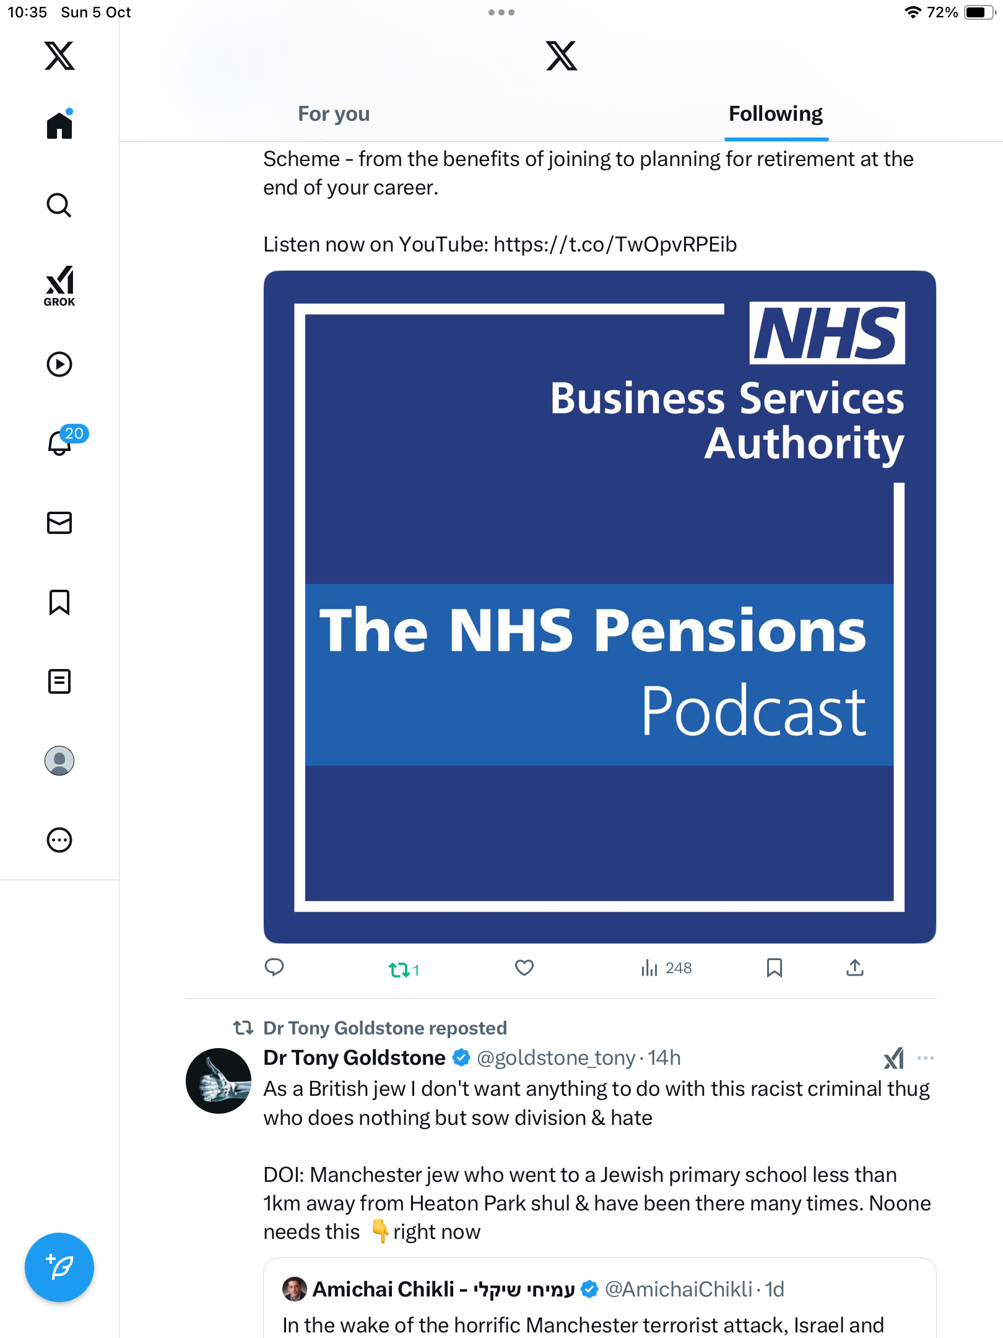This screenshot has width=1003, height=1338.
Task: Open Grok from the sidebar
Action: (x=59, y=286)
